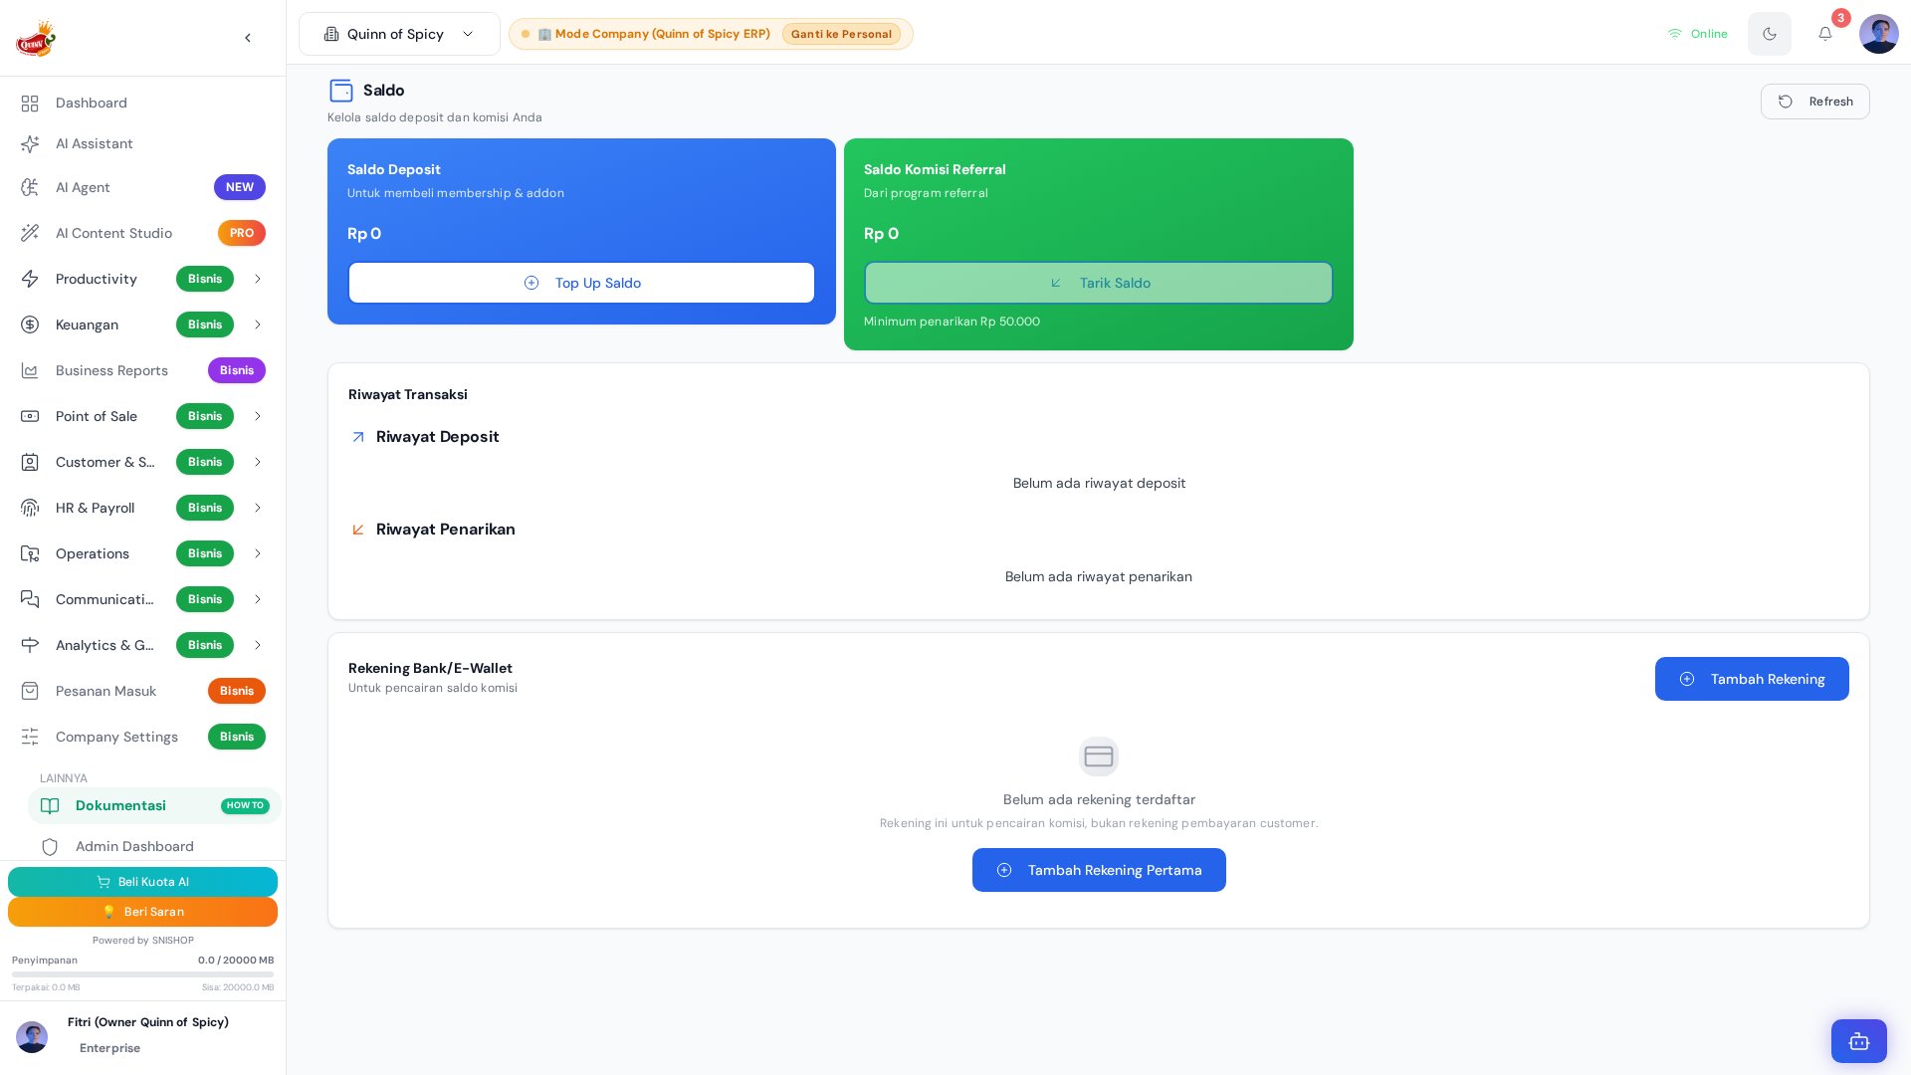
Task: Click the AI Content Studio wand icon
Action: tap(30, 233)
